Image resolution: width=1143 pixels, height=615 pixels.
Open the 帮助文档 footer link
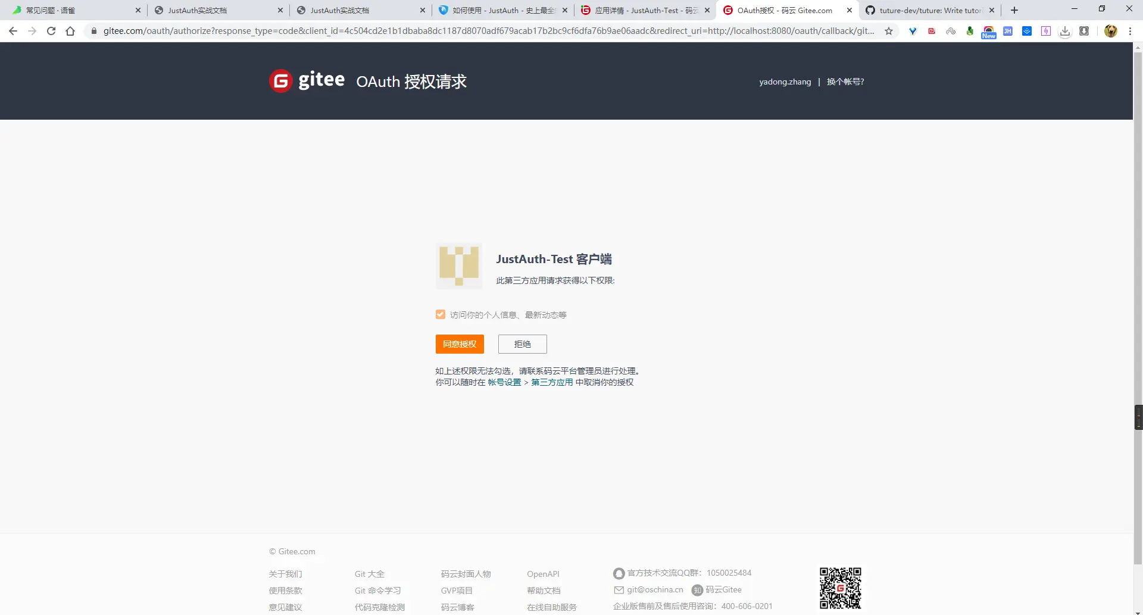[x=544, y=591]
